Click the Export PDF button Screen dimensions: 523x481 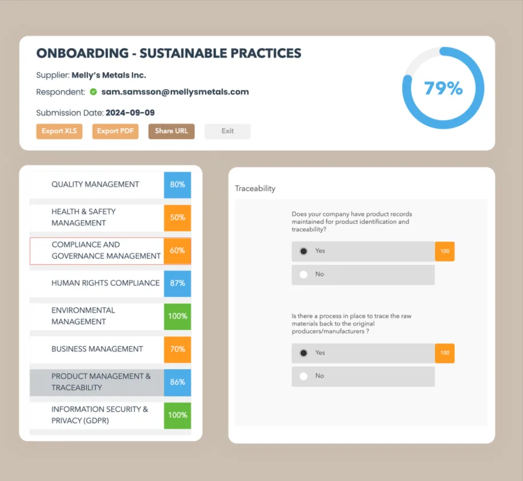115,131
